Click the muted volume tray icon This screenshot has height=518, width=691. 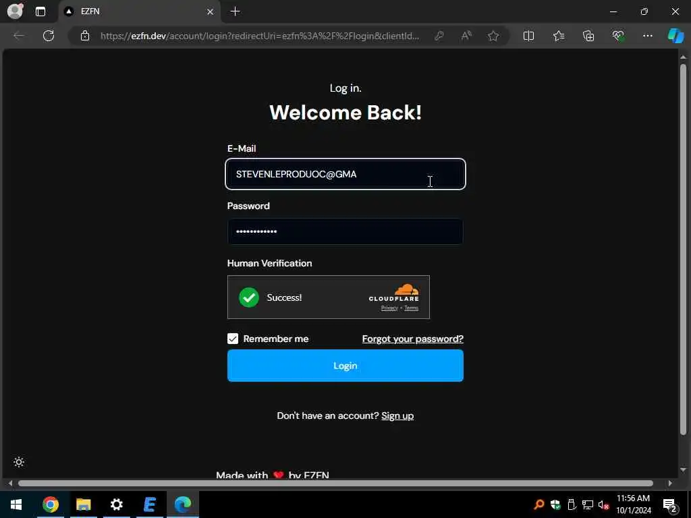pos(603,505)
